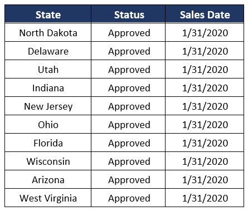Click the sales date for Delaware
Viewport: 248px width, 211px height.
205,51
